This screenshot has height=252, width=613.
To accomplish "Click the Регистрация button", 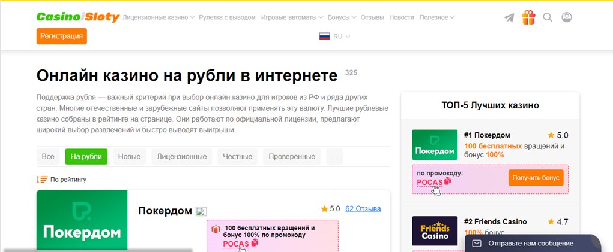I will pos(62,37).
